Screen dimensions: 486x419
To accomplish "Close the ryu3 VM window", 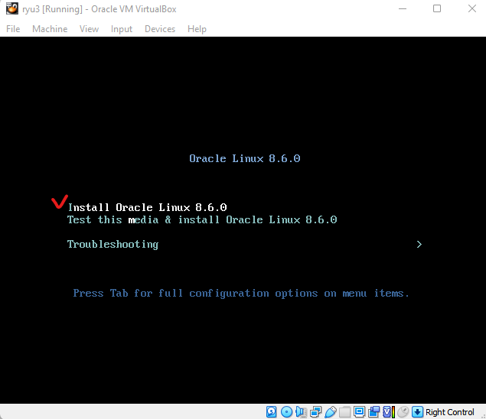I will pyautogui.click(x=471, y=8).
